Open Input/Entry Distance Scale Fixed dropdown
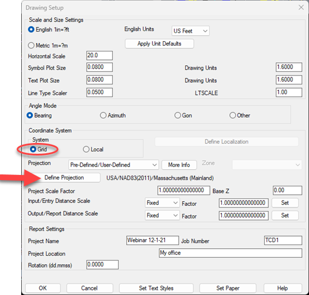 tap(162, 203)
